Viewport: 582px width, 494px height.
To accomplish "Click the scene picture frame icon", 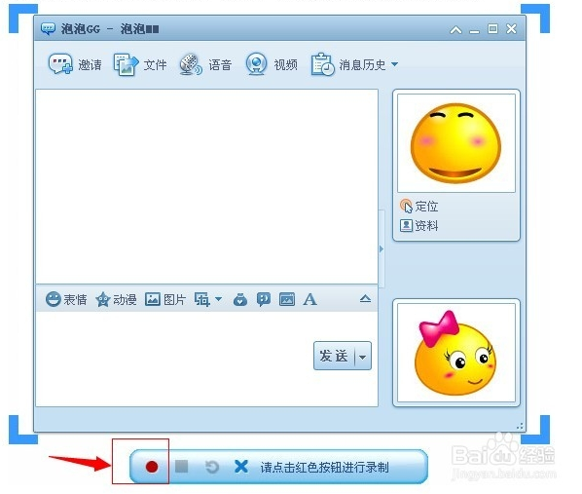I will point(287,299).
